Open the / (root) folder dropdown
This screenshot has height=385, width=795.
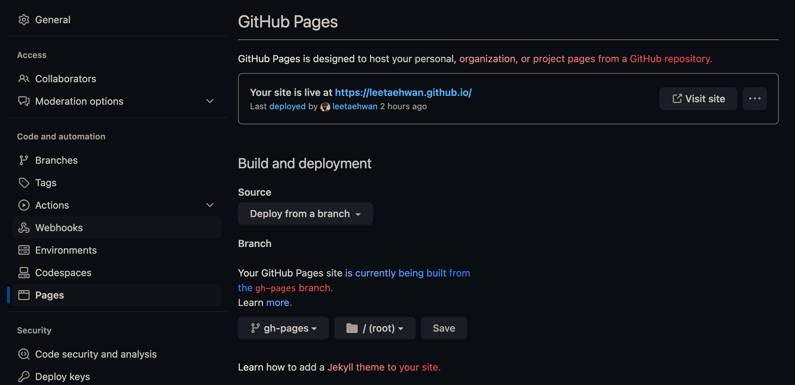point(375,328)
